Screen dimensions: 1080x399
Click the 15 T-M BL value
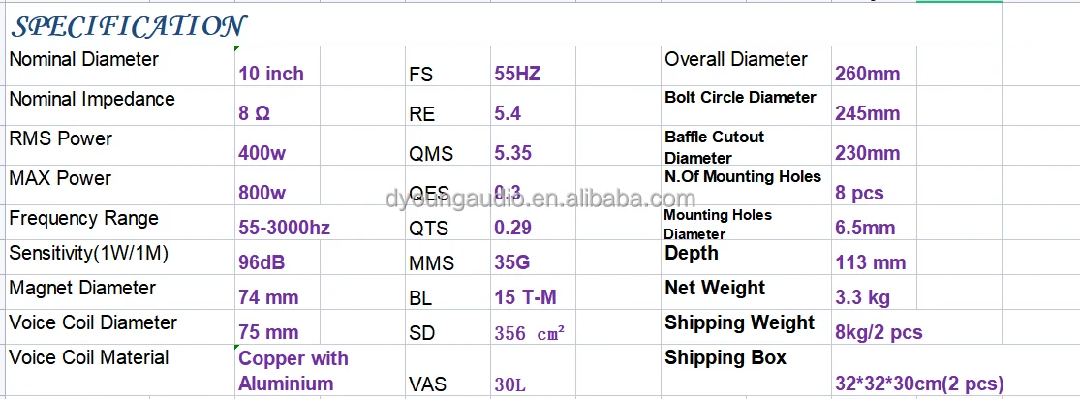[x=525, y=298]
